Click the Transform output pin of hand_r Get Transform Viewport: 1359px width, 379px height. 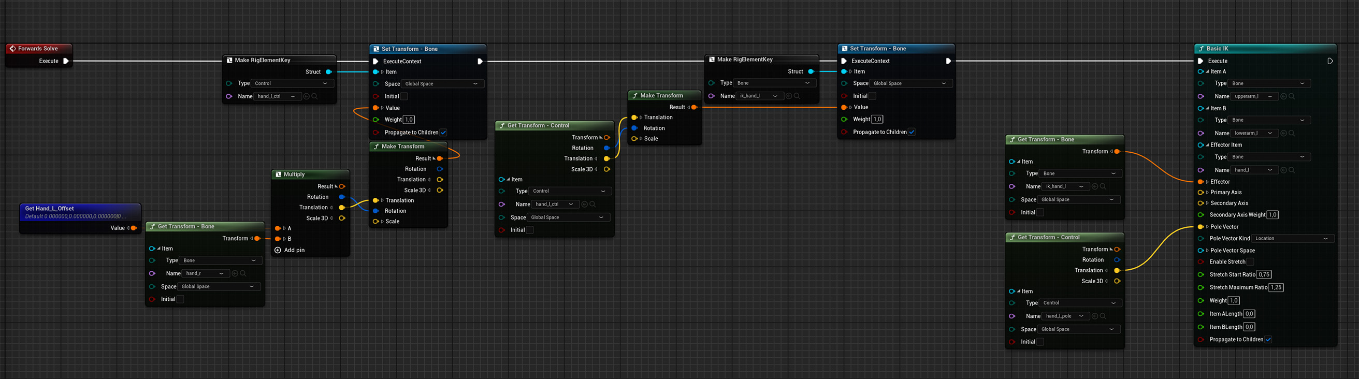point(257,239)
